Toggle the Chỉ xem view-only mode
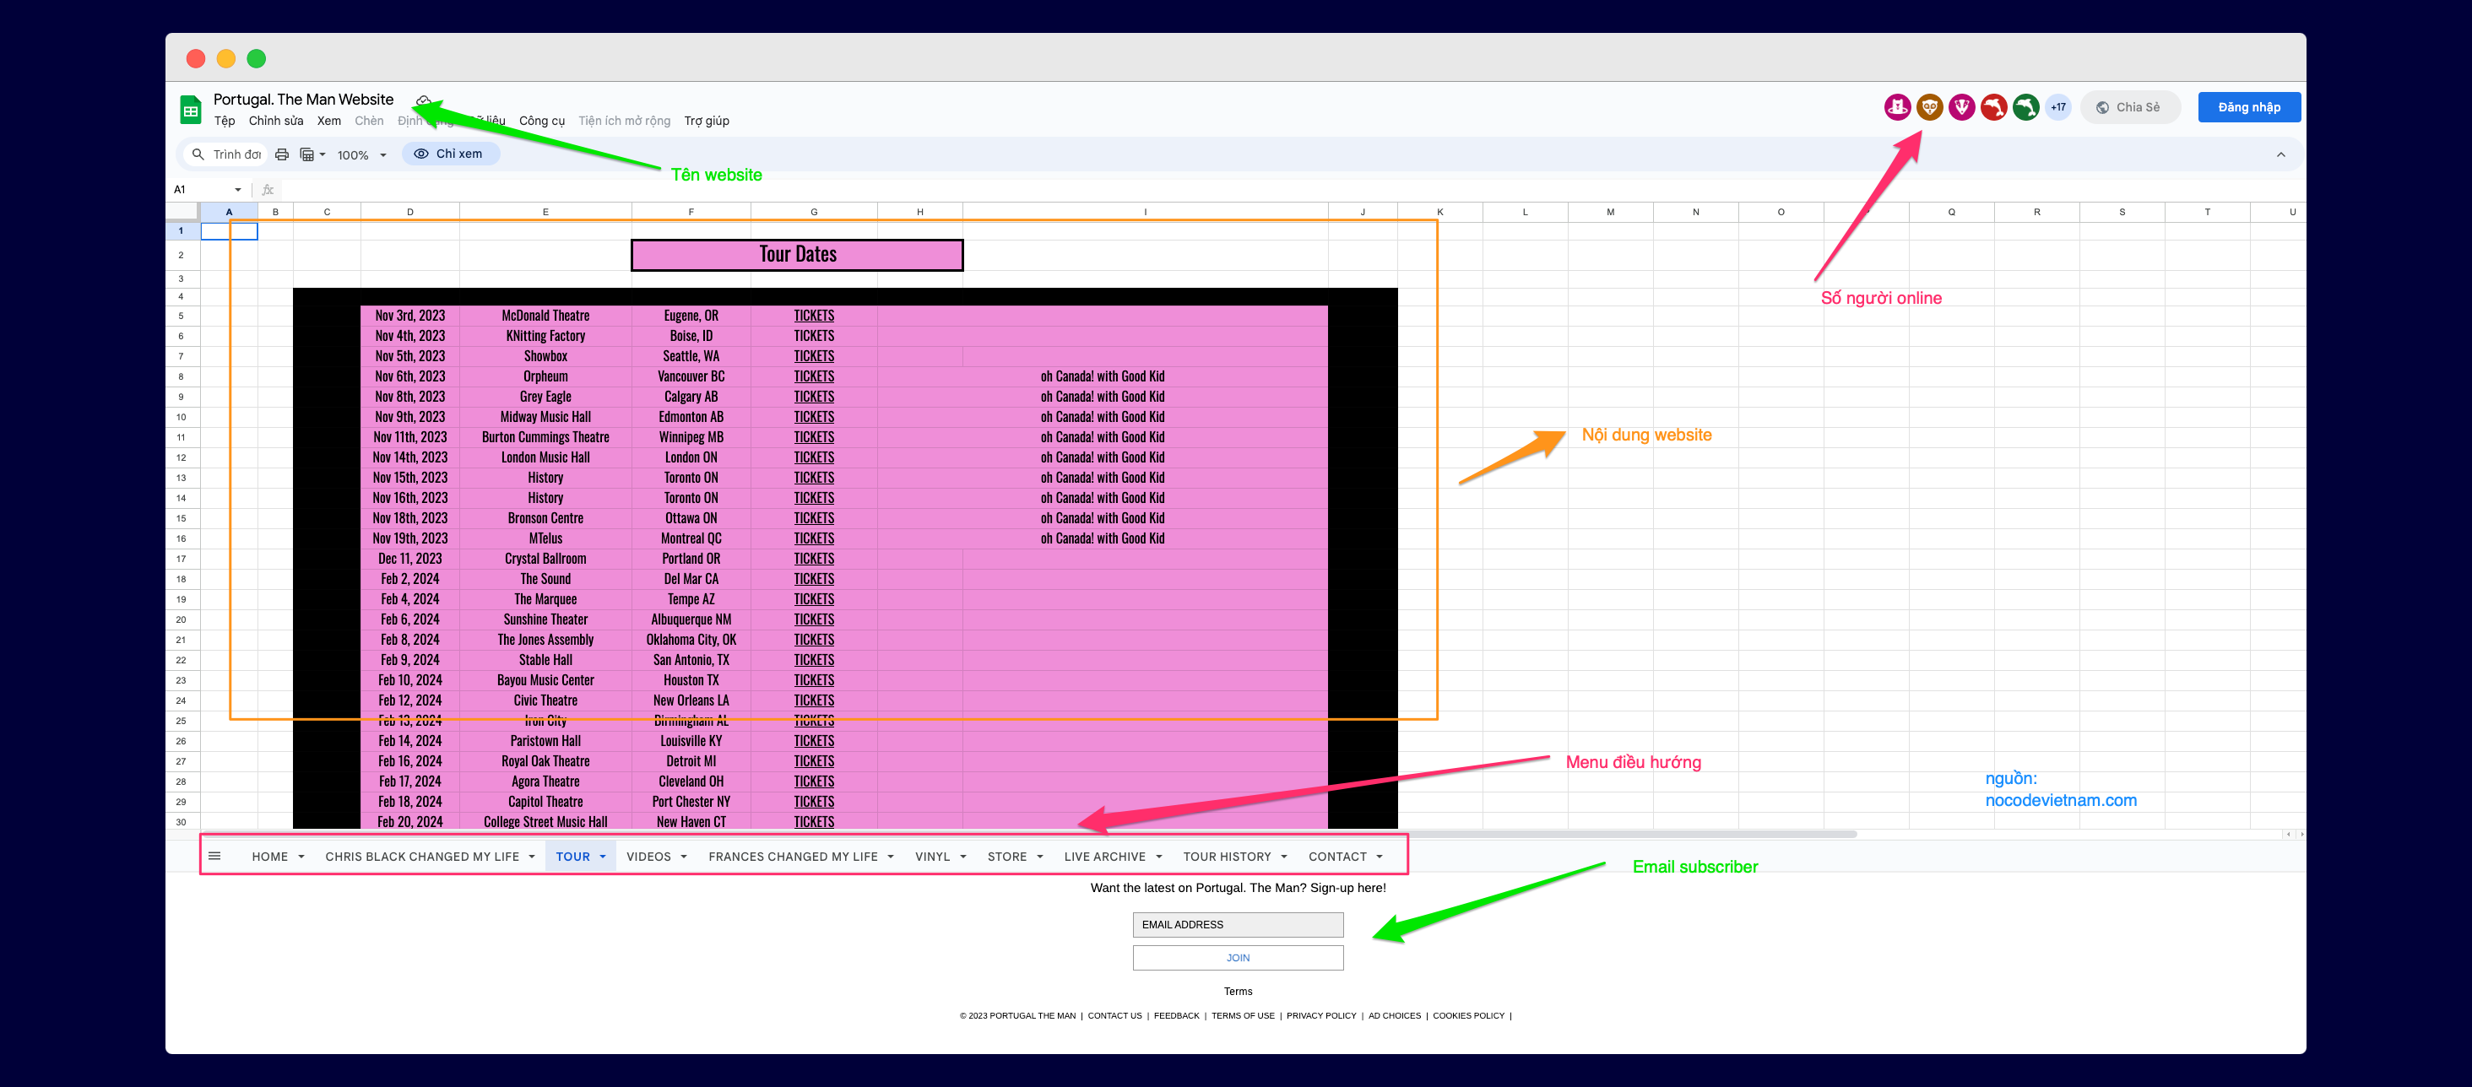 pyautogui.click(x=450, y=154)
